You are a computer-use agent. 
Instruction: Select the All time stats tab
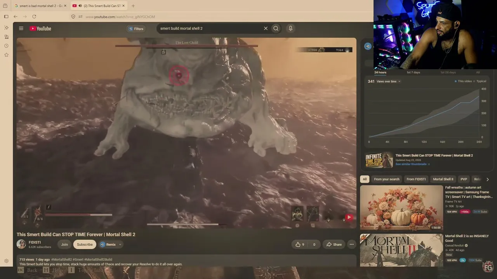point(478,72)
